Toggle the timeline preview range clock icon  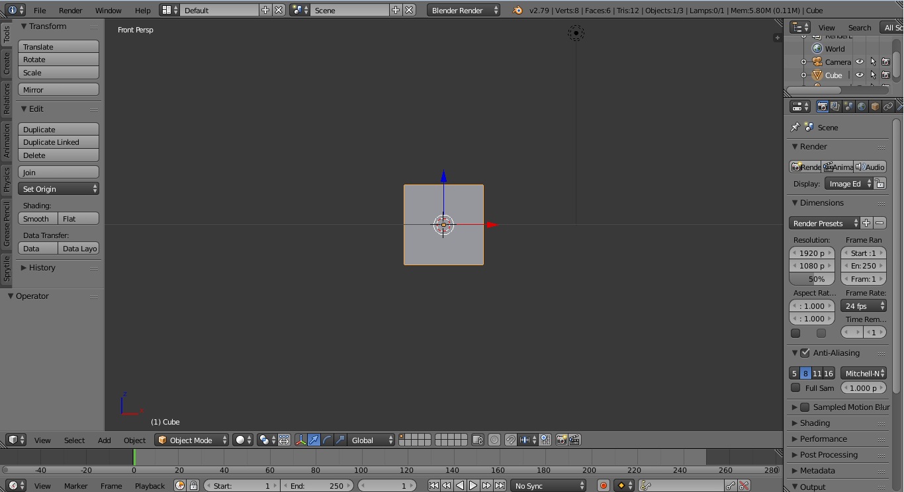click(180, 485)
